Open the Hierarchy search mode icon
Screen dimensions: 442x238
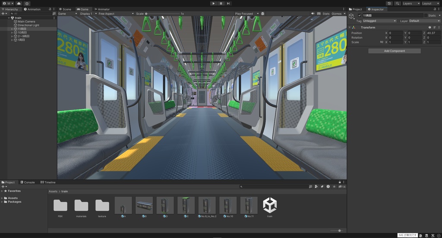pyautogui.click(x=54, y=13)
